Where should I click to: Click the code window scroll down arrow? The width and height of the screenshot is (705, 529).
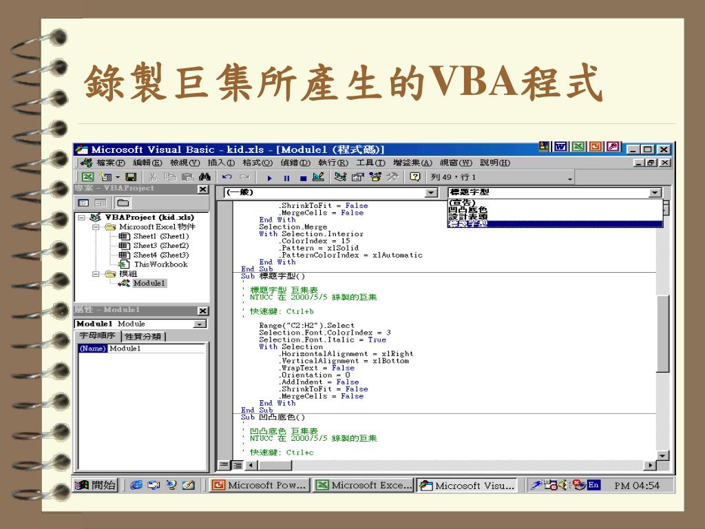point(663,456)
